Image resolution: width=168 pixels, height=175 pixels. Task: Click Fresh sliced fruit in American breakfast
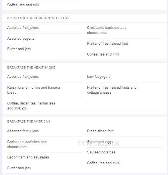(100, 131)
